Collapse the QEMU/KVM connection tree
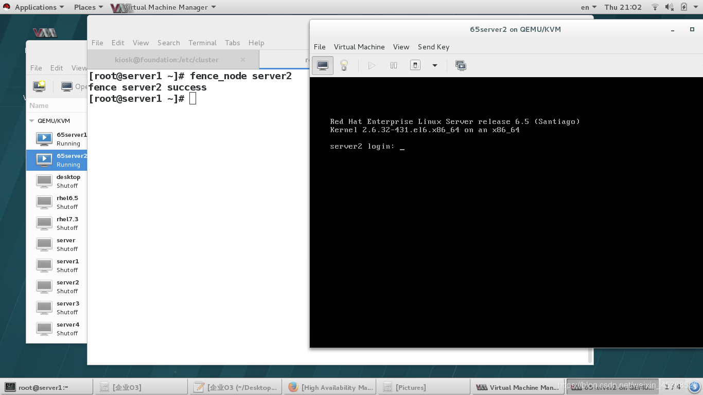Image resolution: width=703 pixels, height=395 pixels. (x=32, y=121)
